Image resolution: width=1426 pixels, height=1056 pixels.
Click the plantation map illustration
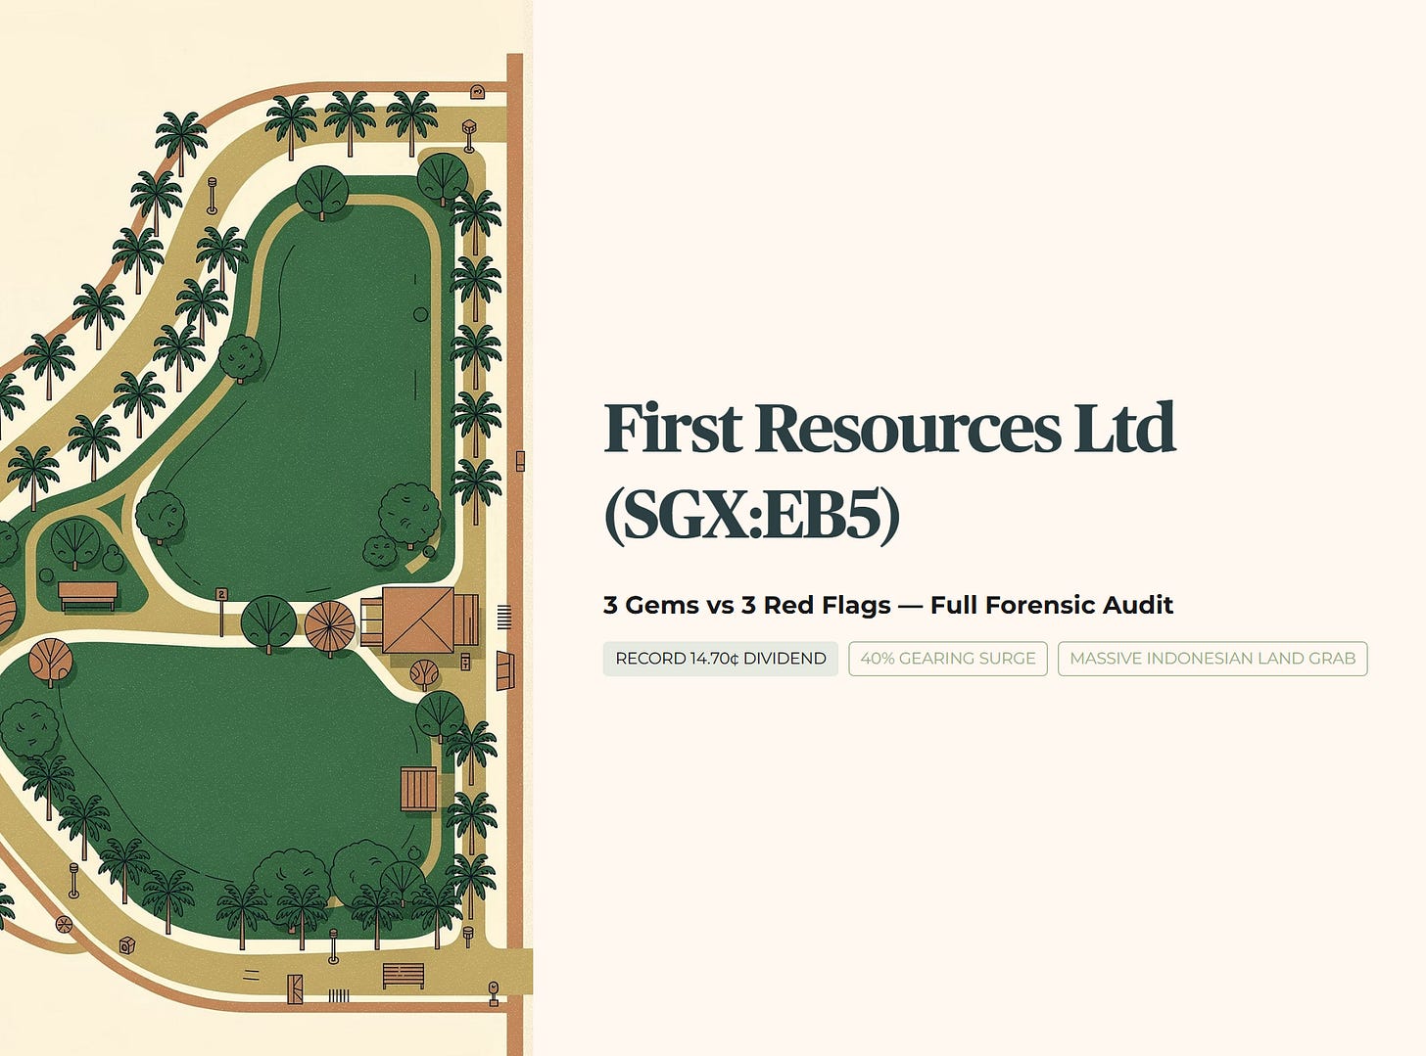266,528
